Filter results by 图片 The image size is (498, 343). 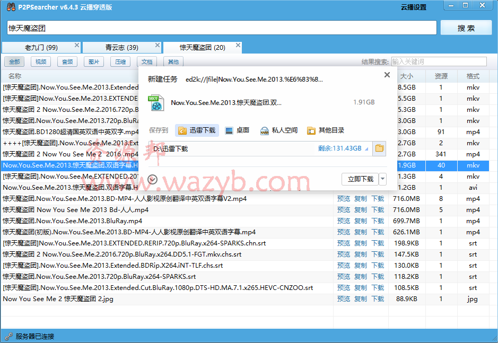coord(94,61)
